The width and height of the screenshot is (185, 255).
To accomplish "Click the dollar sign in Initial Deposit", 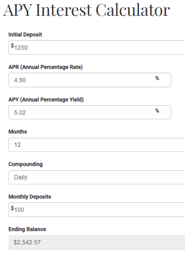I will 12,46.
